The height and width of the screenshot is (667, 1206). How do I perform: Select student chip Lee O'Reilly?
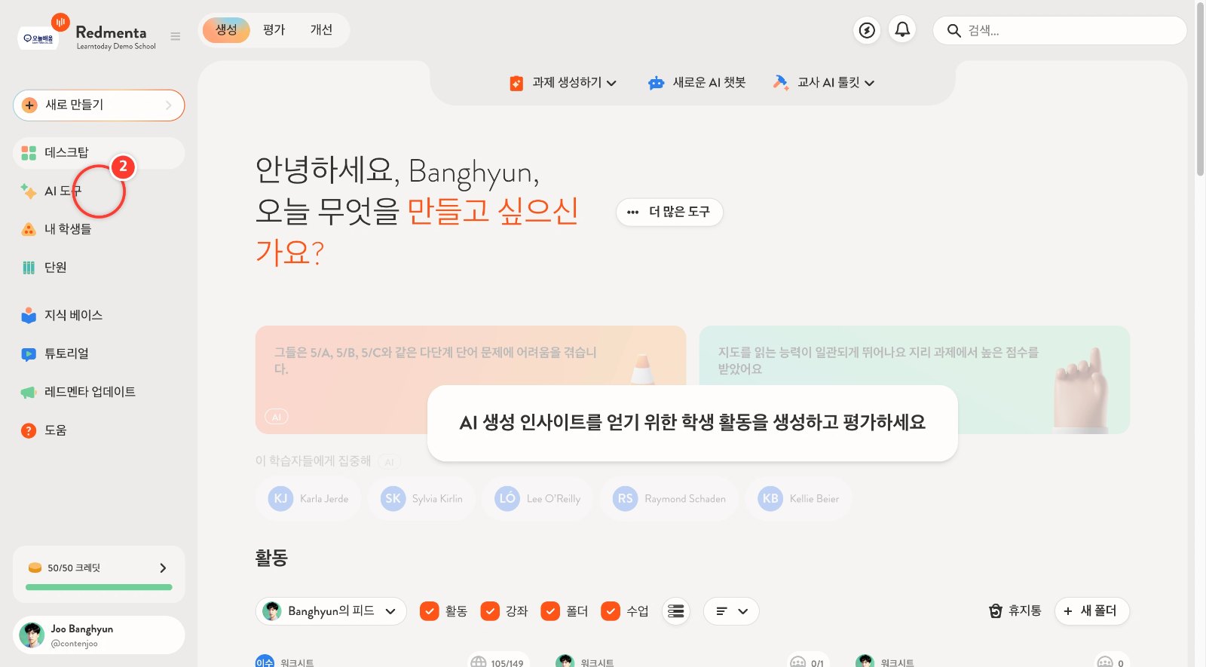pos(537,499)
